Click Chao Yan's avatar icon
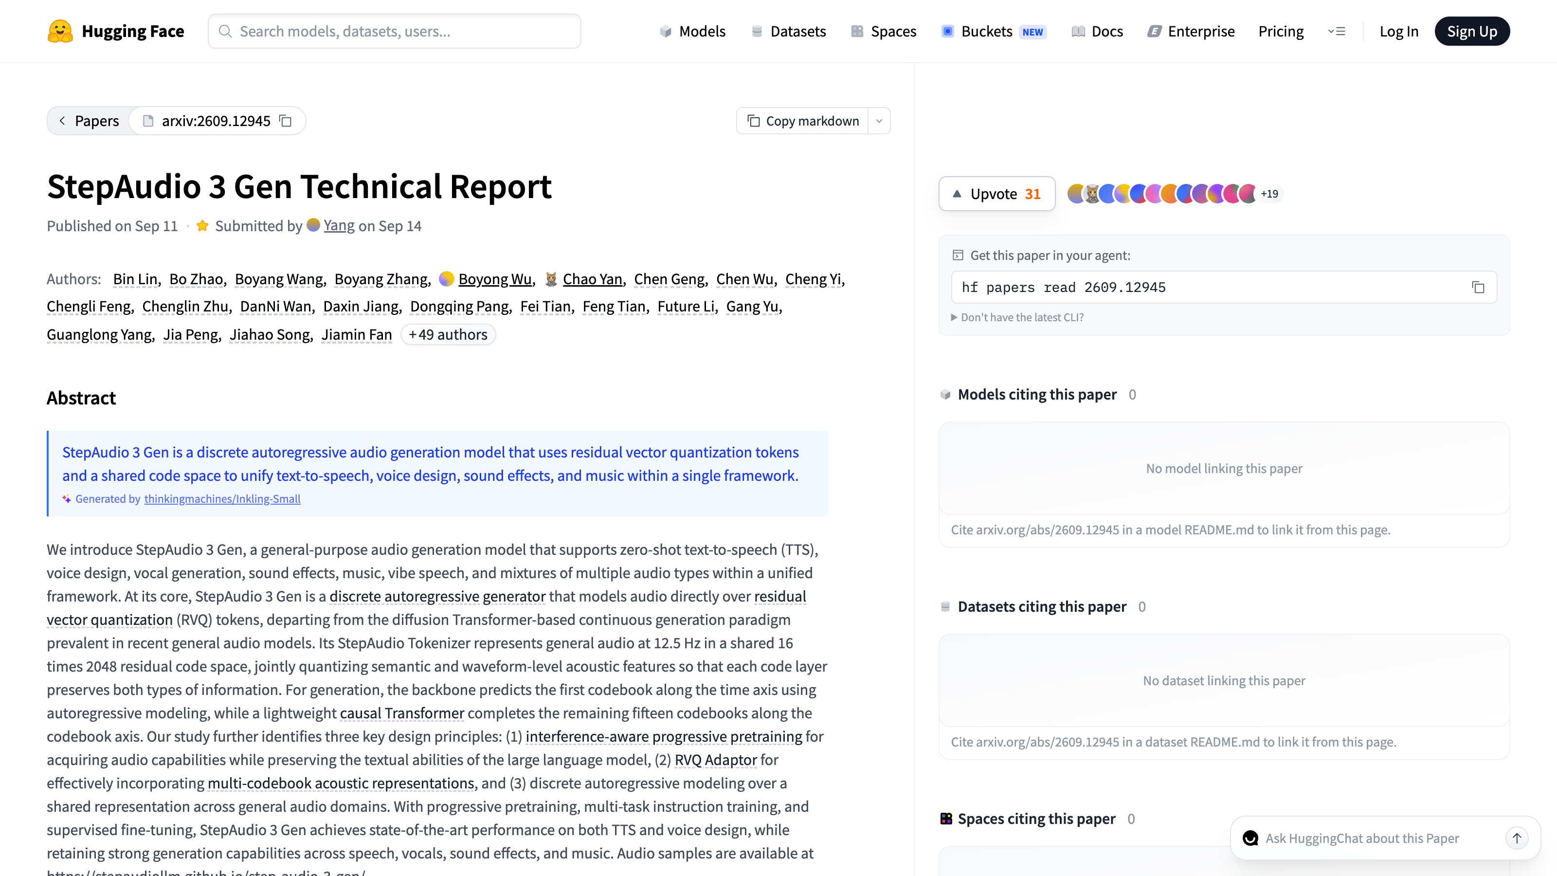 551,279
